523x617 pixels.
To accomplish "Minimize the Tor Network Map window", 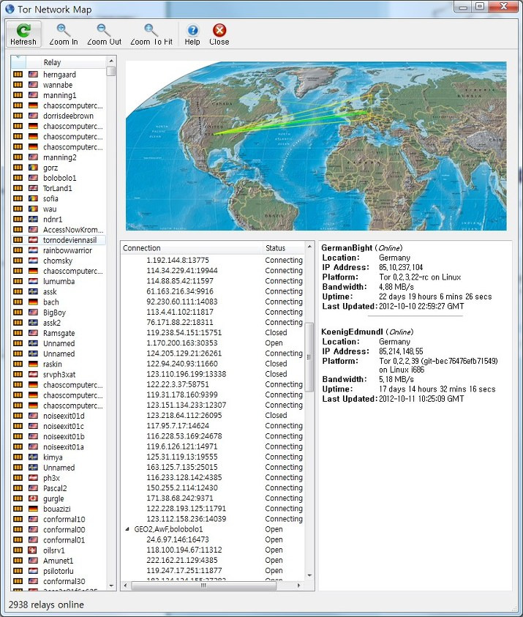I will pos(463,7).
